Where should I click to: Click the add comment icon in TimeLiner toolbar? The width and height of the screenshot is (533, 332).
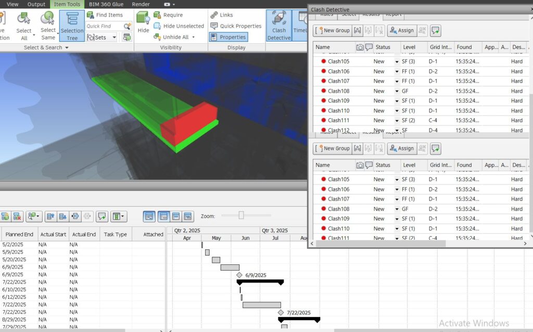pos(102,216)
